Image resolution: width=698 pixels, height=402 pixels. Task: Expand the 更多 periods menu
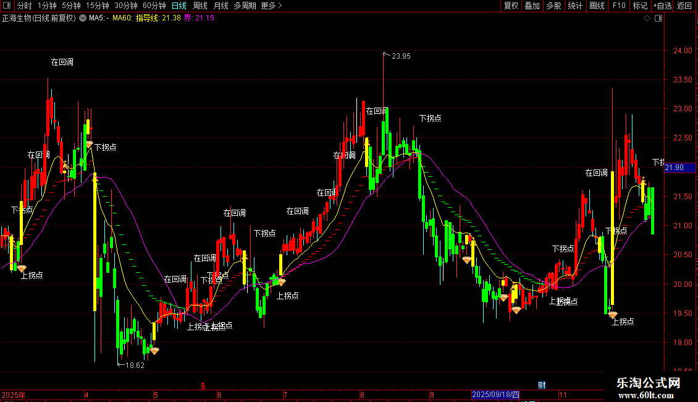click(271, 6)
